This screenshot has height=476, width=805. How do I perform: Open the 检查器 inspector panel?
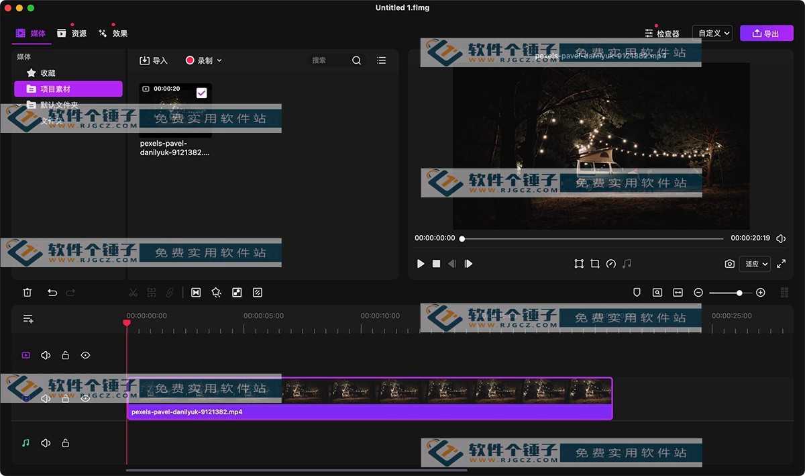(662, 34)
